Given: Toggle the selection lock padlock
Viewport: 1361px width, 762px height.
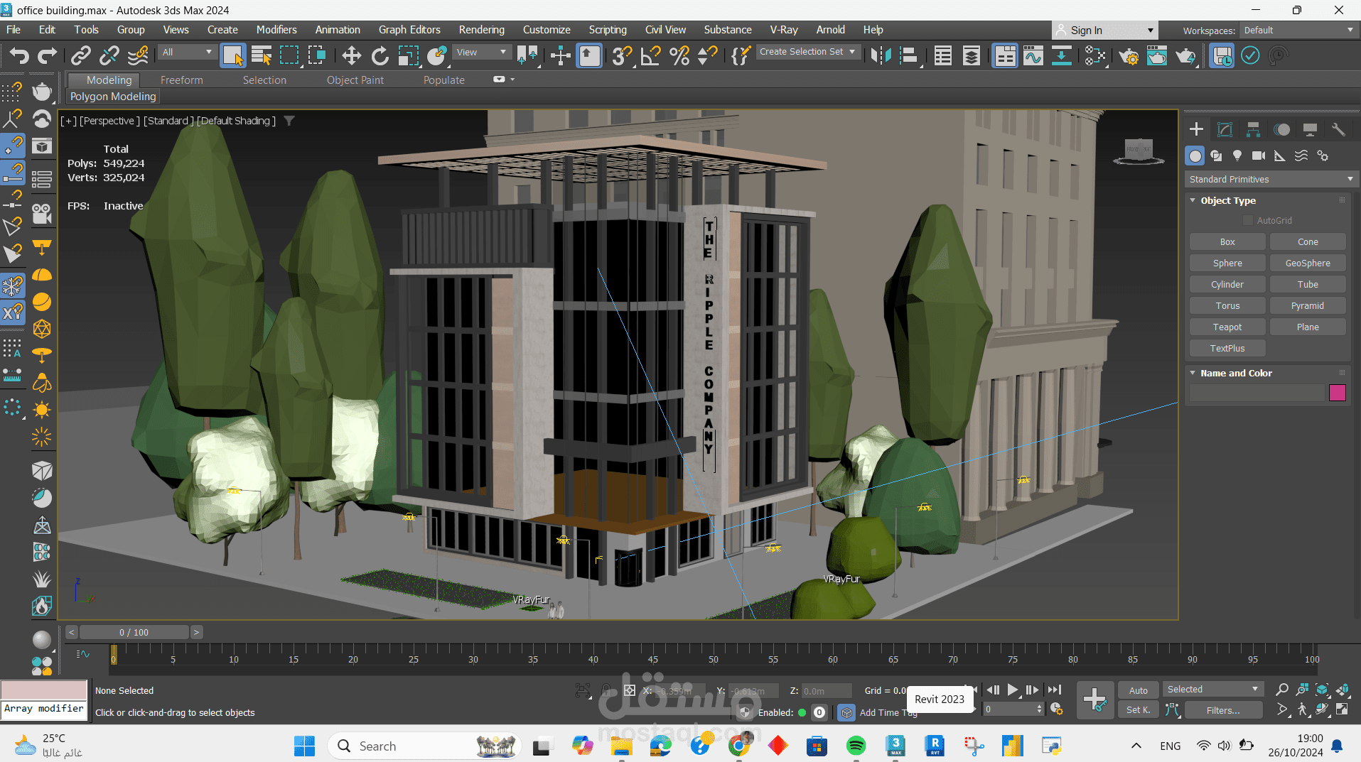Looking at the screenshot, I should (606, 690).
